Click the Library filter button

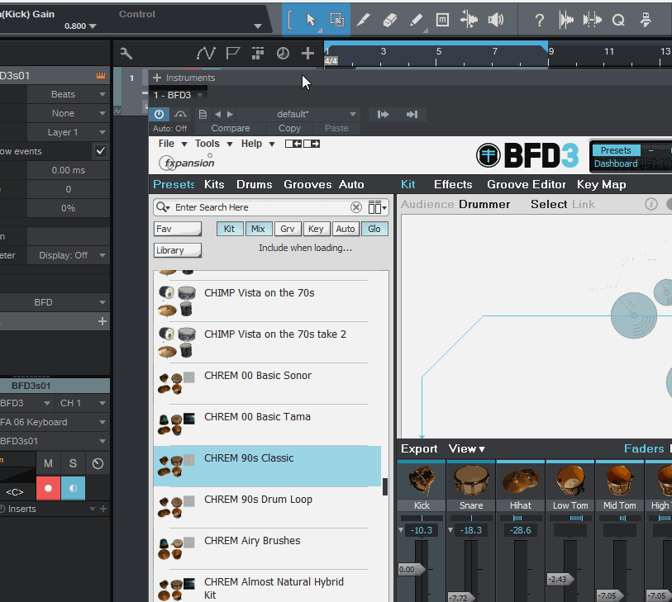click(x=178, y=250)
